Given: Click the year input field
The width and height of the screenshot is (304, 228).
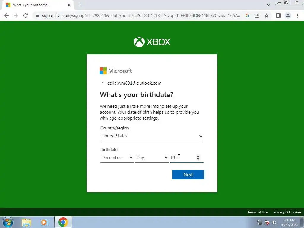Looking at the screenshot, I should pyautogui.click(x=187, y=157).
